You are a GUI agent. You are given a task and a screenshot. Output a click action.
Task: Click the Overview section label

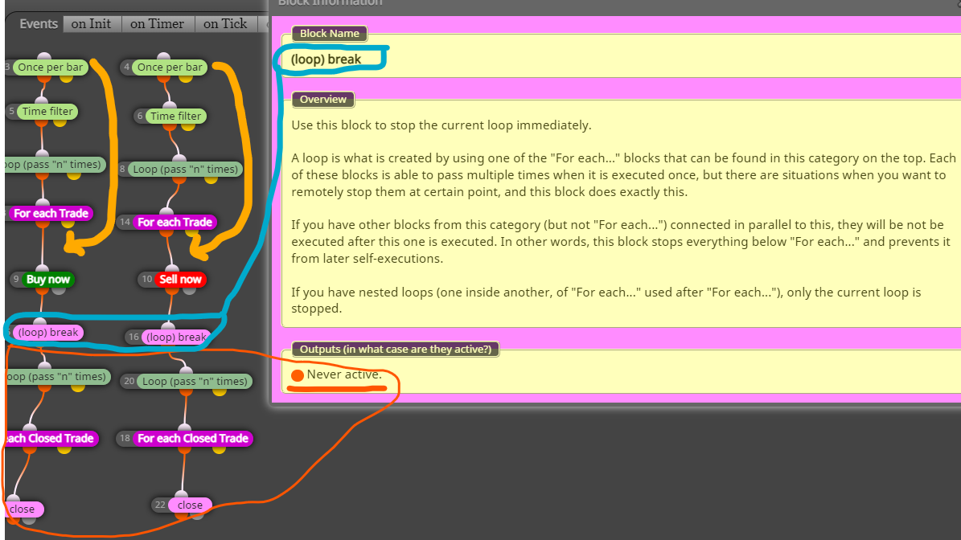point(323,99)
